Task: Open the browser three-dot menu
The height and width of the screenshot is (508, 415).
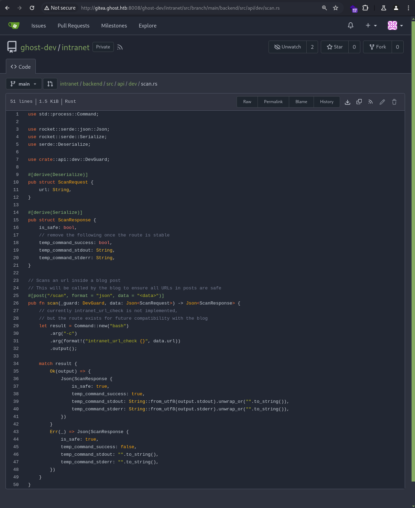Action: 408,8
